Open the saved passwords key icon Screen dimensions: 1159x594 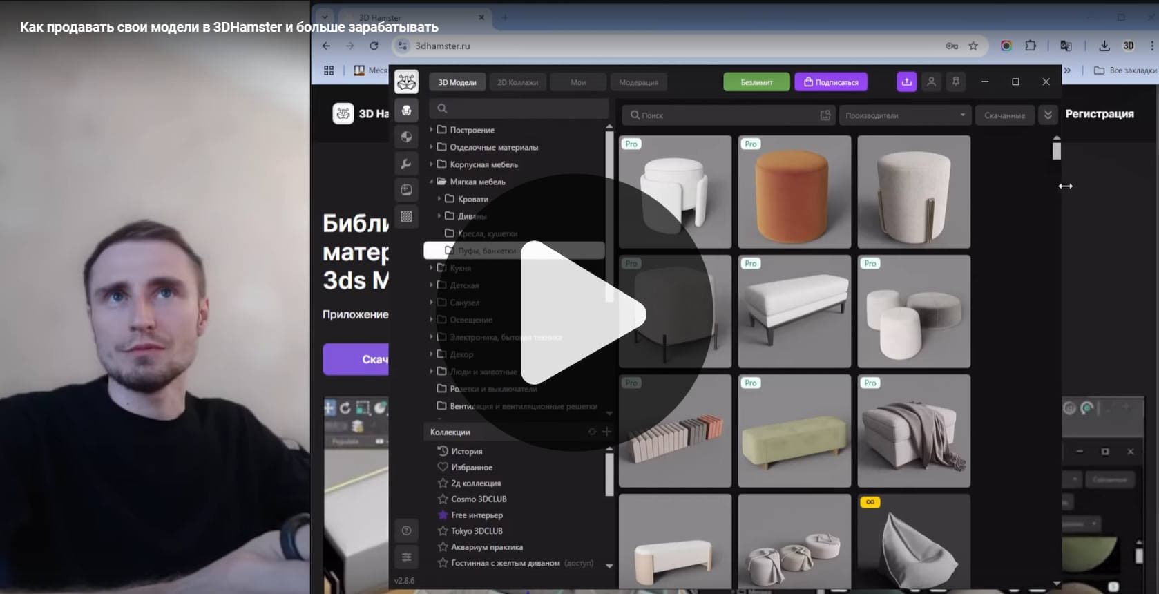(x=951, y=46)
